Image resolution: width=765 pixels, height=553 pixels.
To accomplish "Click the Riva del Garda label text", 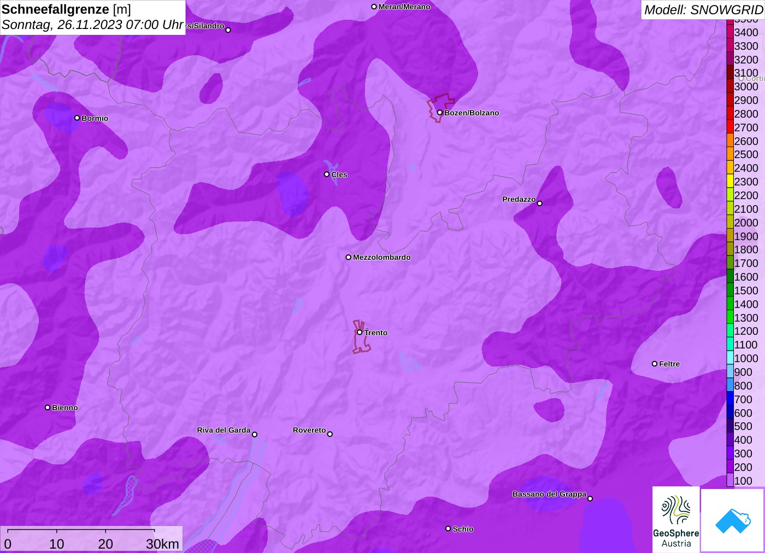I will click(x=223, y=430).
